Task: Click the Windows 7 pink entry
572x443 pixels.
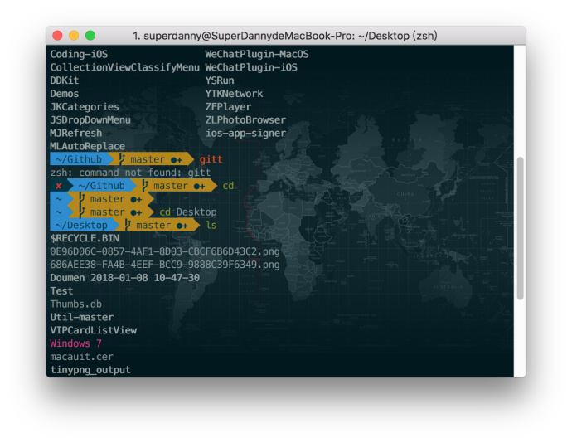Action: (x=76, y=343)
